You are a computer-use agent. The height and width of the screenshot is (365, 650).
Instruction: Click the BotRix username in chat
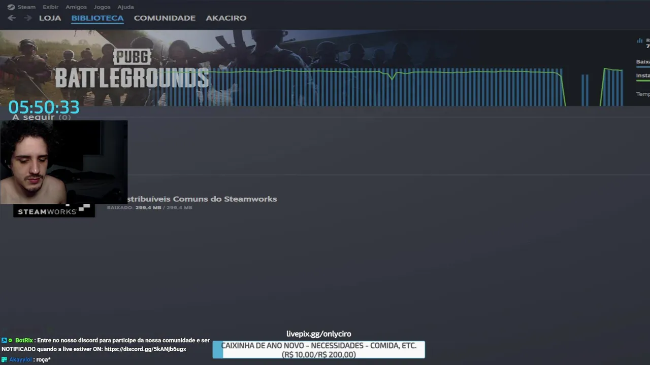click(24, 341)
